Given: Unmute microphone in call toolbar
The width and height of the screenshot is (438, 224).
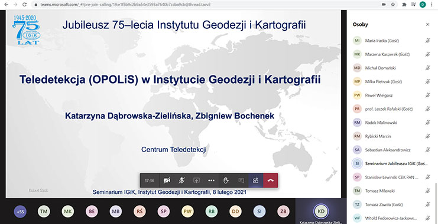Looking at the screenshot, I should click(181, 180).
